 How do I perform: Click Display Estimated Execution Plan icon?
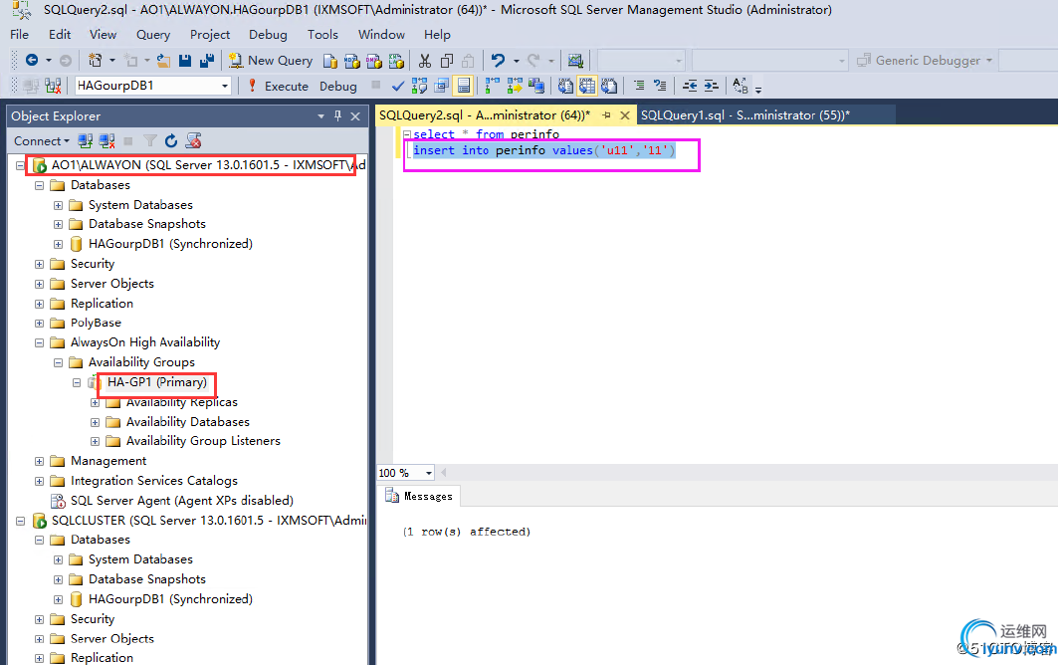pyautogui.click(x=420, y=86)
